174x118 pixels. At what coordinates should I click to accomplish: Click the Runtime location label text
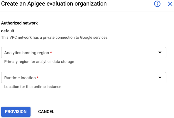[20, 78]
